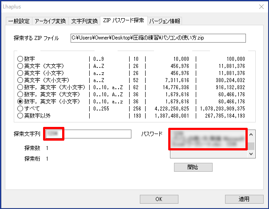Open the アーカイブ変換 tab
Viewport: 269px width, 209px height.
pos(50,21)
